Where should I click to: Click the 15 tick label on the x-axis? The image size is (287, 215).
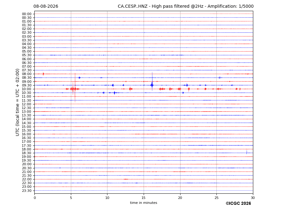click(144, 198)
